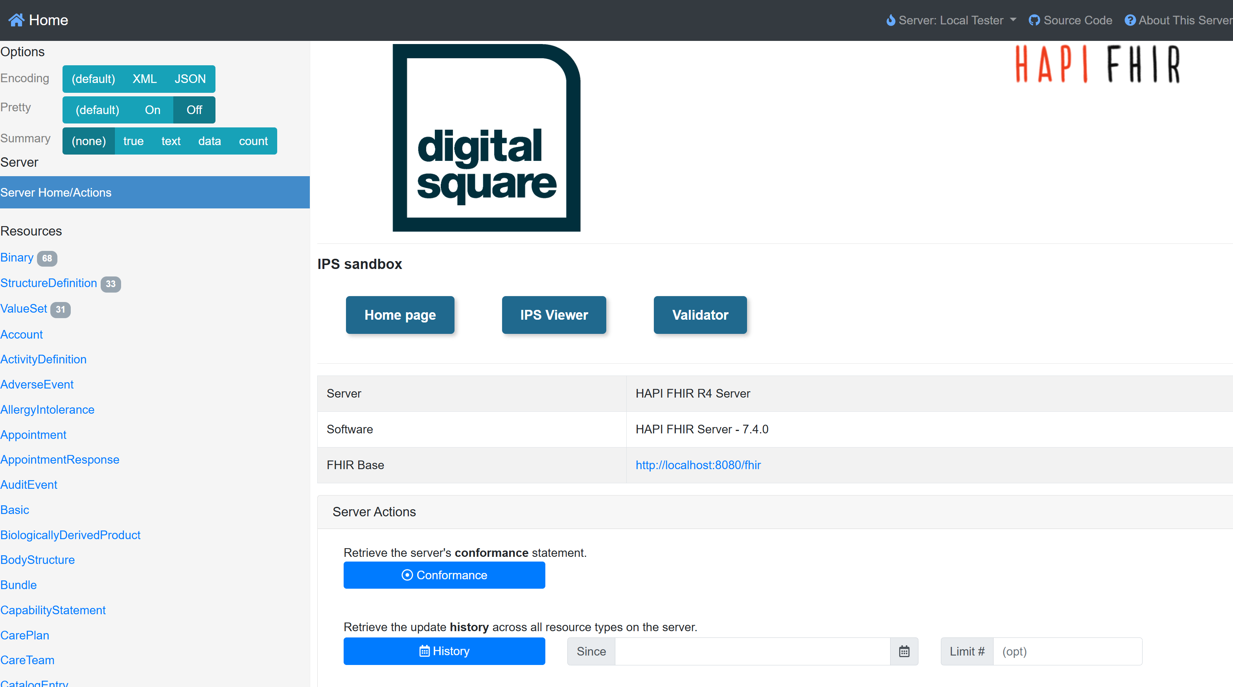
Task: Set Encoding to XML
Action: click(x=145, y=79)
